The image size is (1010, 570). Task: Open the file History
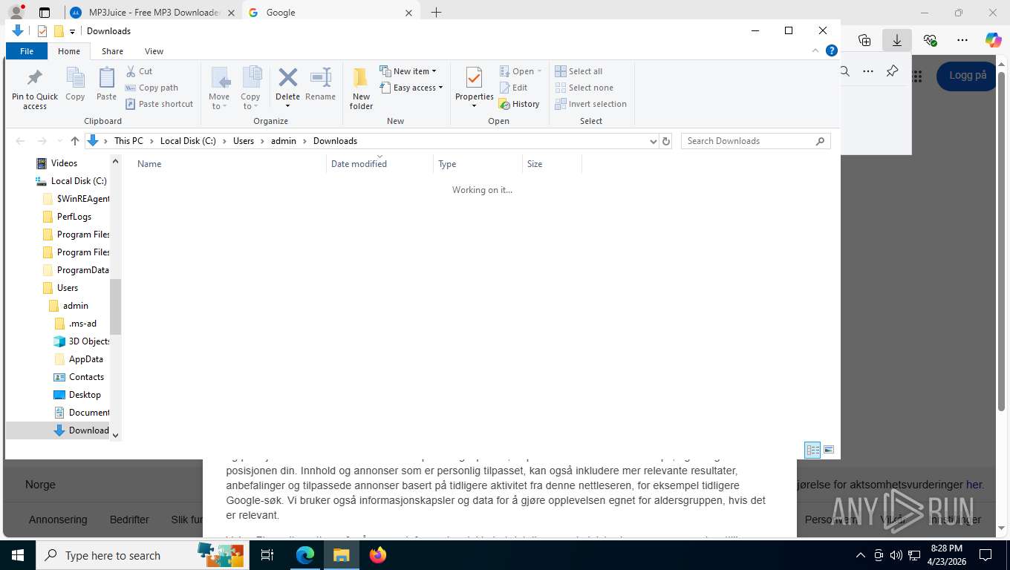tap(519, 104)
